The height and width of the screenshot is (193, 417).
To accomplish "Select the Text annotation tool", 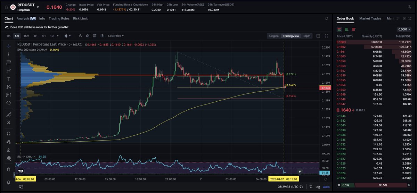I will pyautogui.click(x=9, y=79).
